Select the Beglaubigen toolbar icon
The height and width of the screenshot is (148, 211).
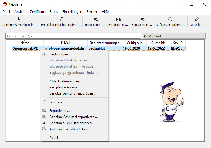[x=142, y=19]
